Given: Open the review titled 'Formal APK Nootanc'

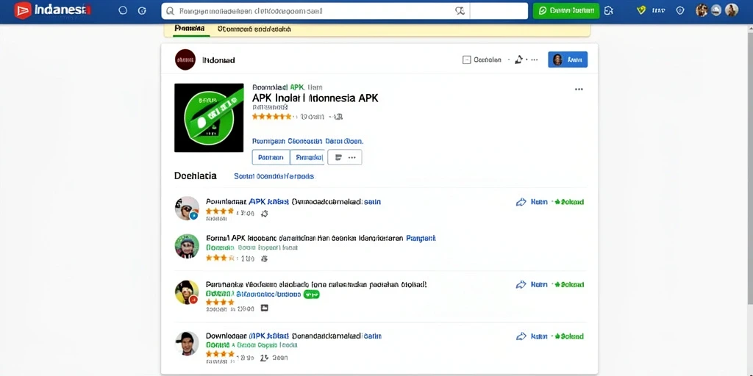Looking at the screenshot, I should [x=304, y=238].
